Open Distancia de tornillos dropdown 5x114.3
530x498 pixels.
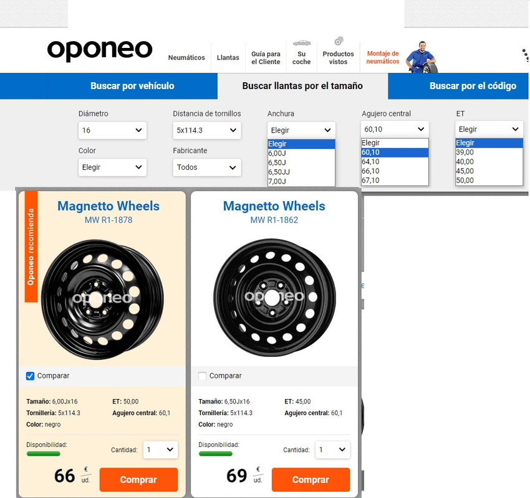[x=207, y=130]
